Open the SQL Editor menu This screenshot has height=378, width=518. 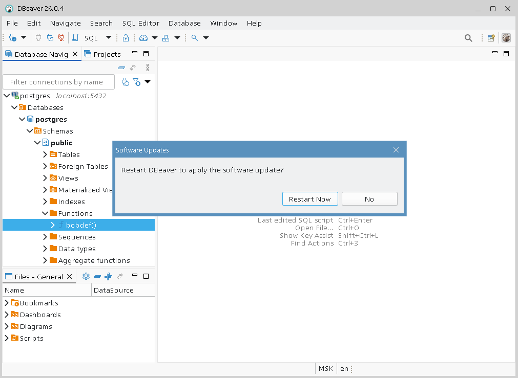click(x=141, y=23)
